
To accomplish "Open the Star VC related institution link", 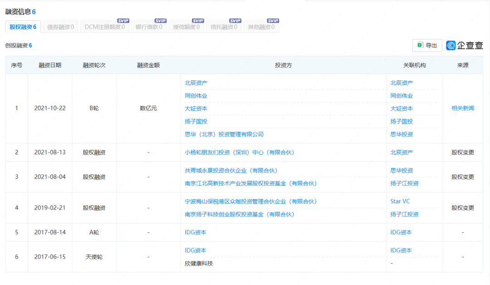I will point(401,201).
